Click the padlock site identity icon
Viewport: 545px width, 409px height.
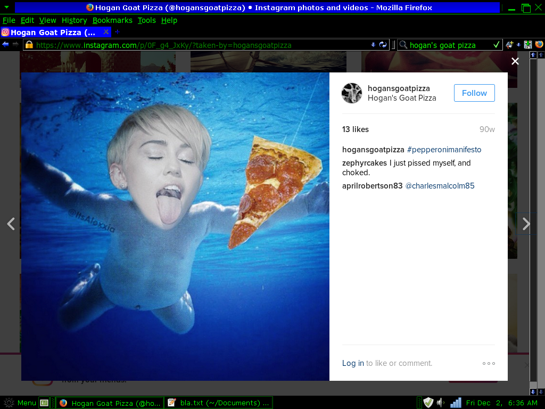pos(29,45)
